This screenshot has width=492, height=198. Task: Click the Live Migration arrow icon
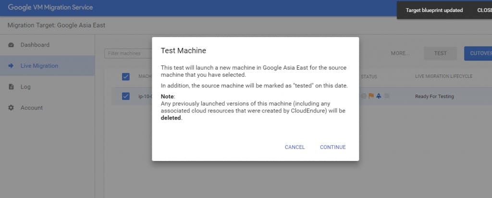click(11, 66)
